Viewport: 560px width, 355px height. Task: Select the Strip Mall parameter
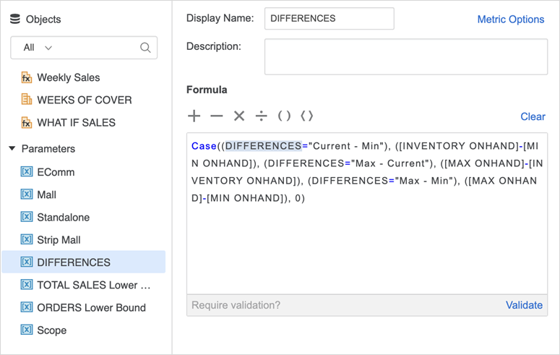(59, 240)
